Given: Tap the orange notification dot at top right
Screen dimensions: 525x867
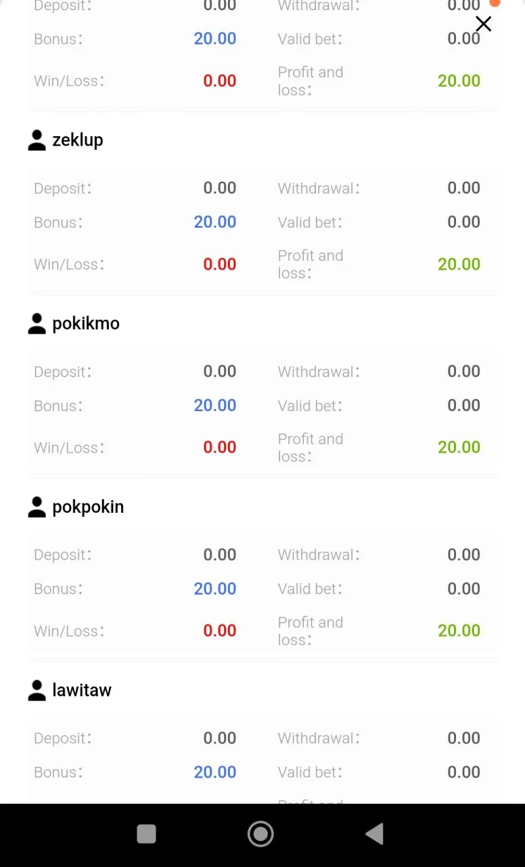Looking at the screenshot, I should tap(495, 3).
